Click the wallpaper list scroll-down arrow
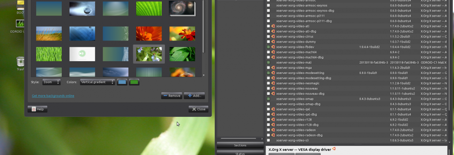The image size is (454, 155). coord(204,75)
